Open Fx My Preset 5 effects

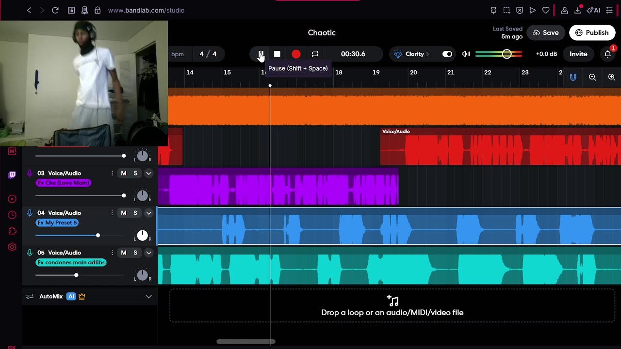pyautogui.click(x=57, y=222)
